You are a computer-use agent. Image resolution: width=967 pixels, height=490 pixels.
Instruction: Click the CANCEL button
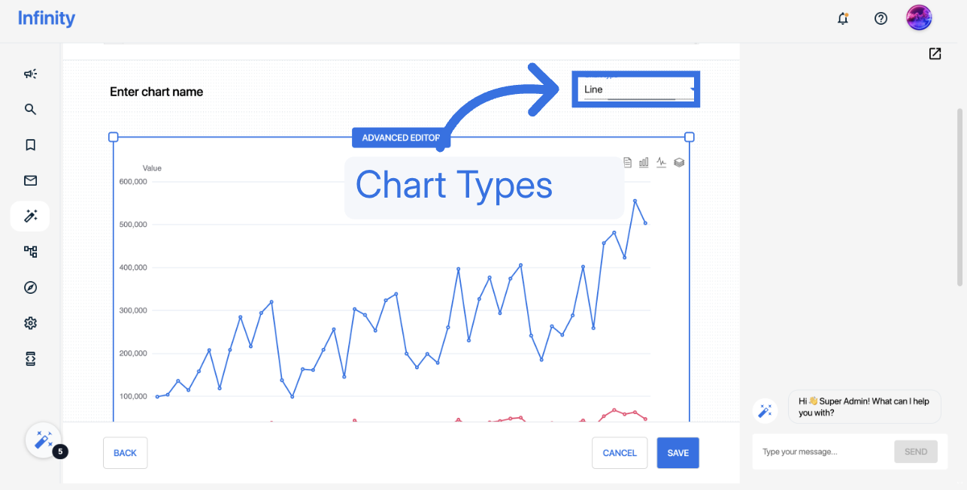point(620,453)
